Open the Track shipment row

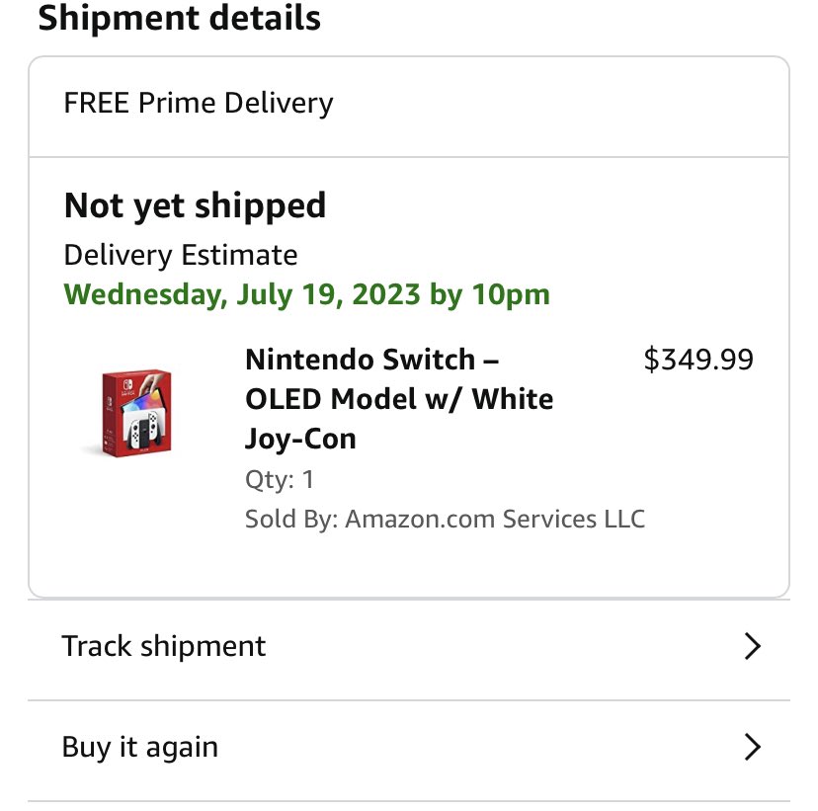(409, 647)
